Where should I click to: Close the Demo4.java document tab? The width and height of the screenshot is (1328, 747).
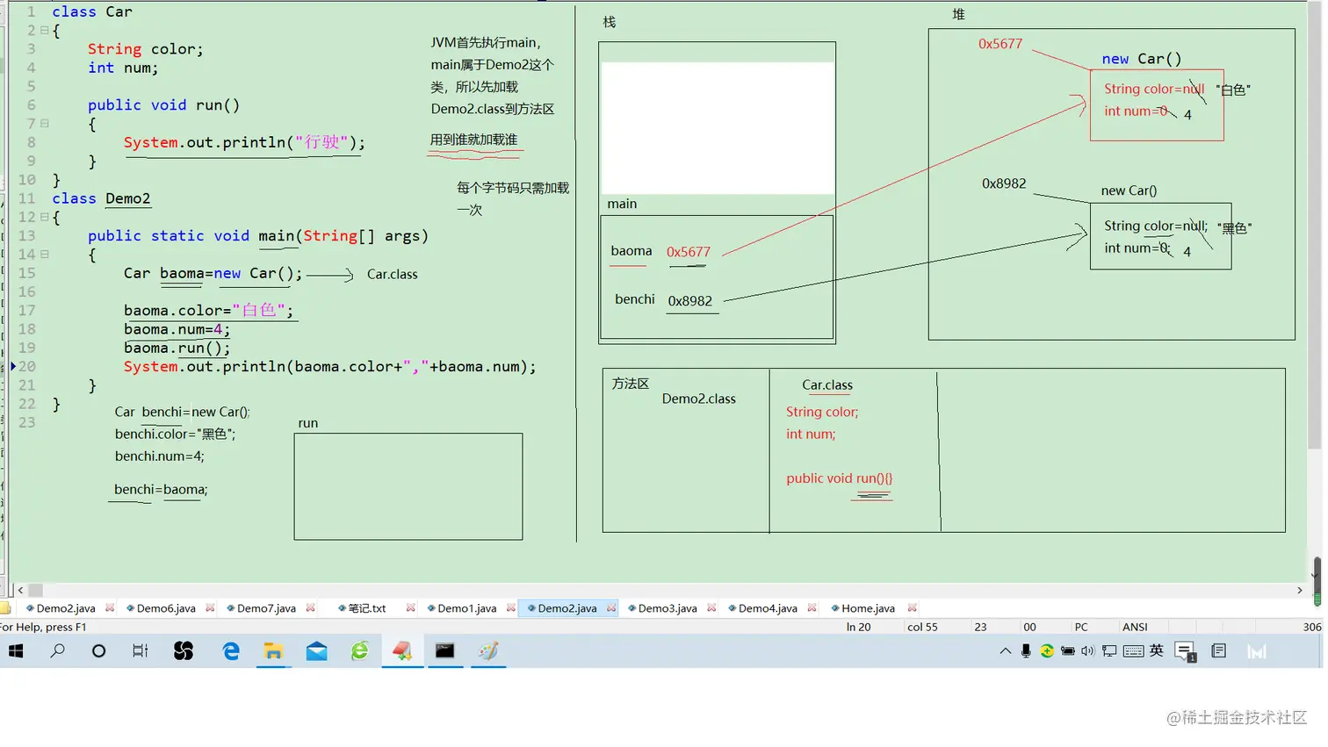[x=812, y=608]
